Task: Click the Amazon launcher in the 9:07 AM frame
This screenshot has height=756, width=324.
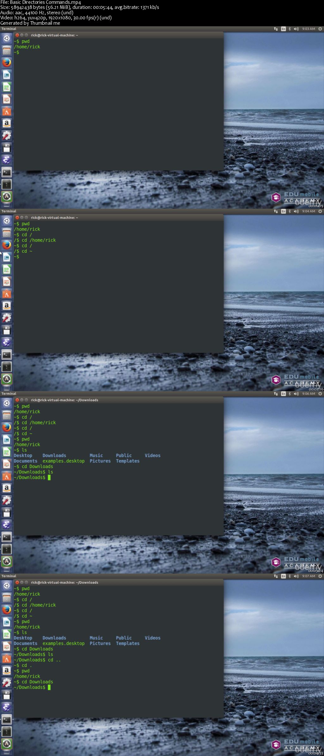Action: tap(7, 671)
